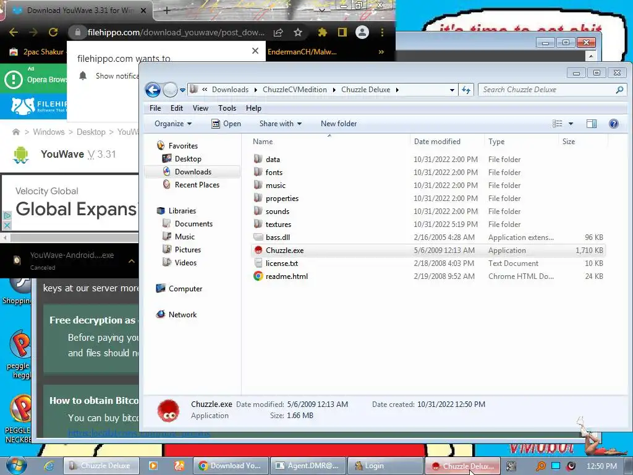The image size is (633, 475).
Task: Select license.txt file
Action: (x=281, y=263)
